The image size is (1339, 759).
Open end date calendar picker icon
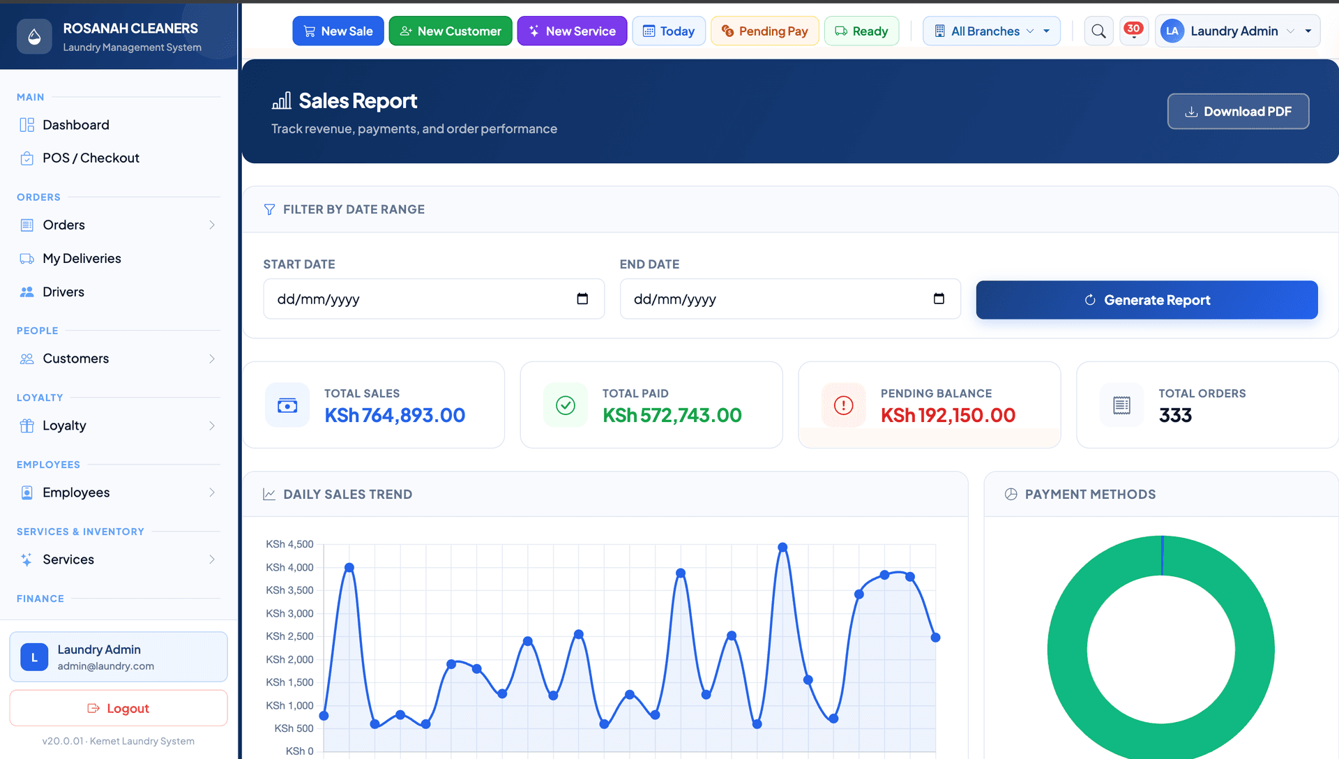[939, 299]
